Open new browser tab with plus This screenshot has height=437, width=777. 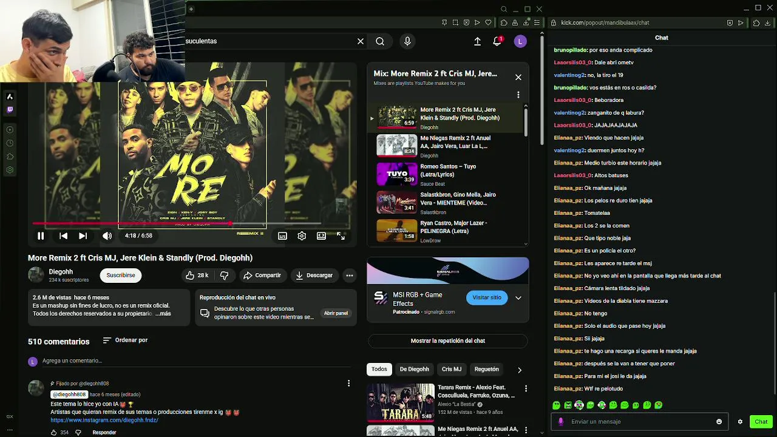coord(191,9)
